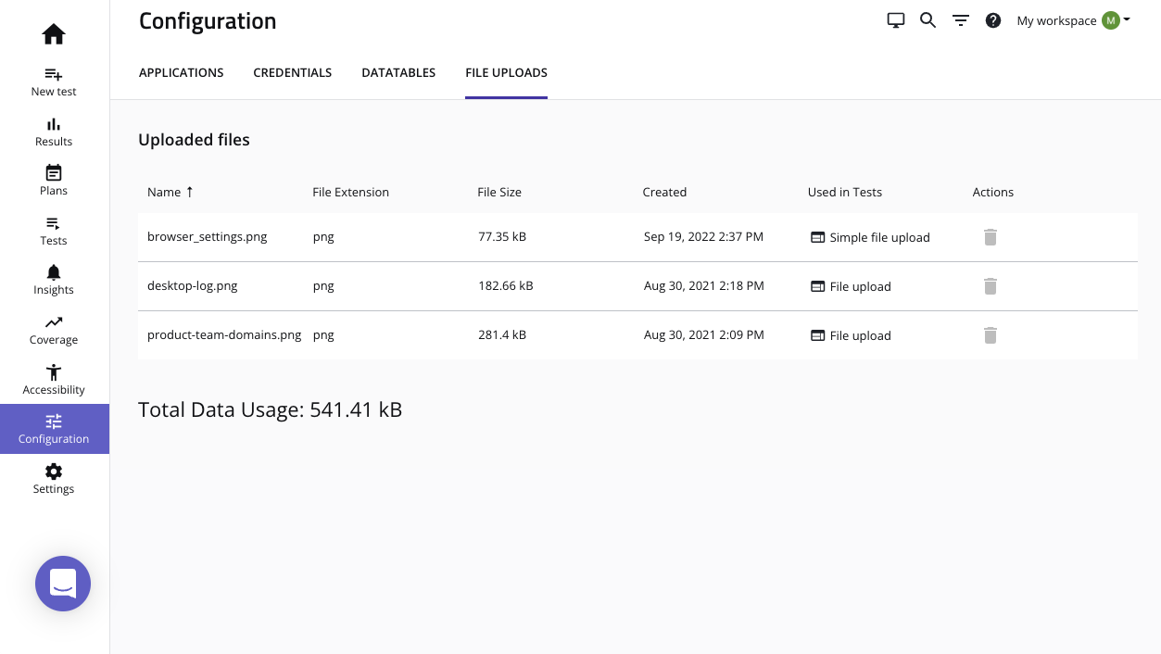
Task: Open Plans in the sidebar
Action: tap(54, 181)
